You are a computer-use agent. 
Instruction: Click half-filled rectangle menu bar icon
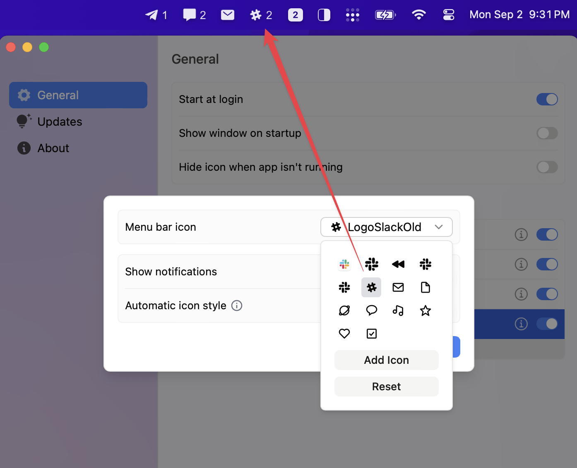coord(324,15)
